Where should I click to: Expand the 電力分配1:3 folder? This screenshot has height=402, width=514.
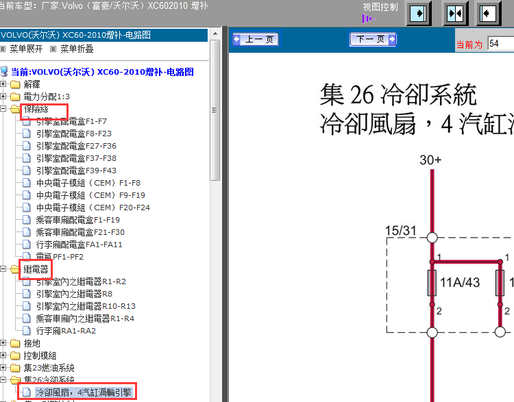[x=3, y=97]
